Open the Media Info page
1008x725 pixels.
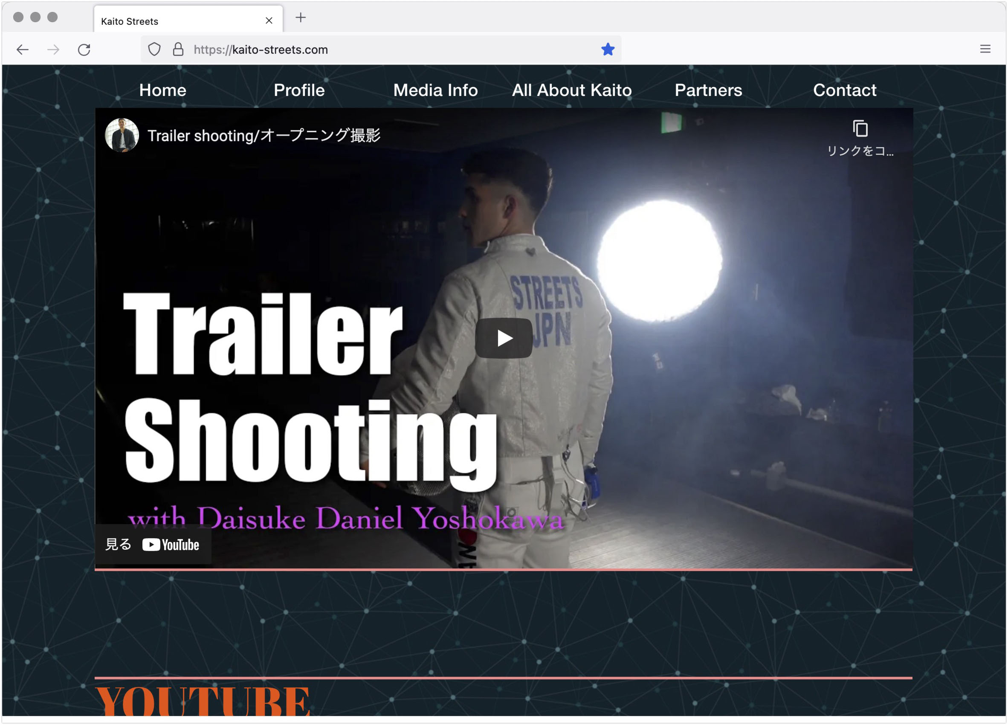[x=435, y=90]
